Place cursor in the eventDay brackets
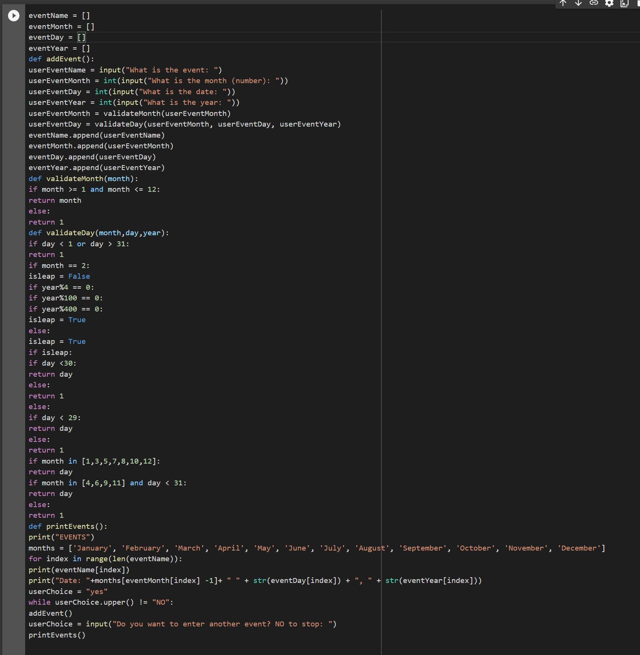The image size is (640, 655). tap(82, 37)
